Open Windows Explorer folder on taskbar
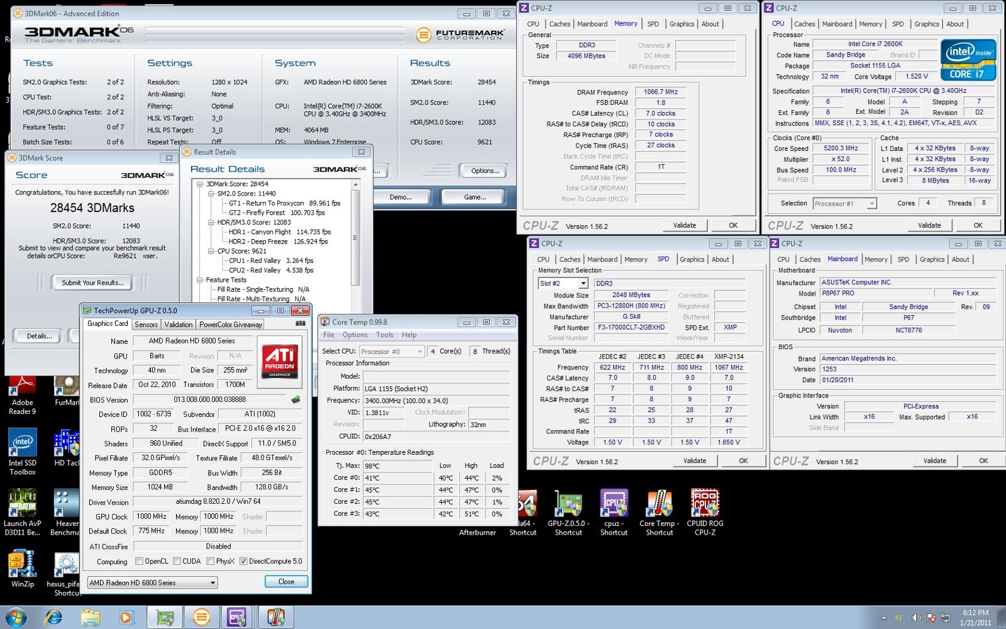The height and width of the screenshot is (629, 1006). click(91, 618)
